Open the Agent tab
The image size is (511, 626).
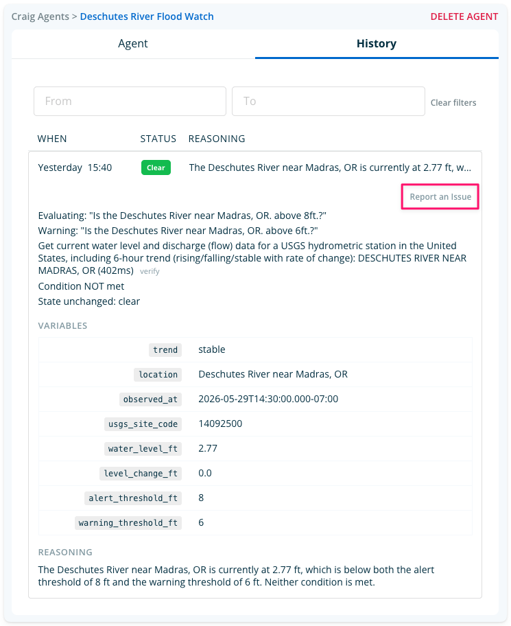(x=133, y=43)
